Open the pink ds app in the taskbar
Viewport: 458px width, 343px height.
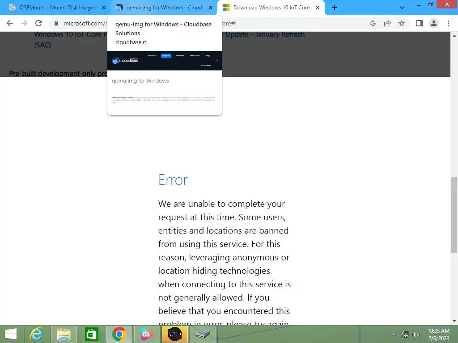pyautogui.click(x=147, y=334)
